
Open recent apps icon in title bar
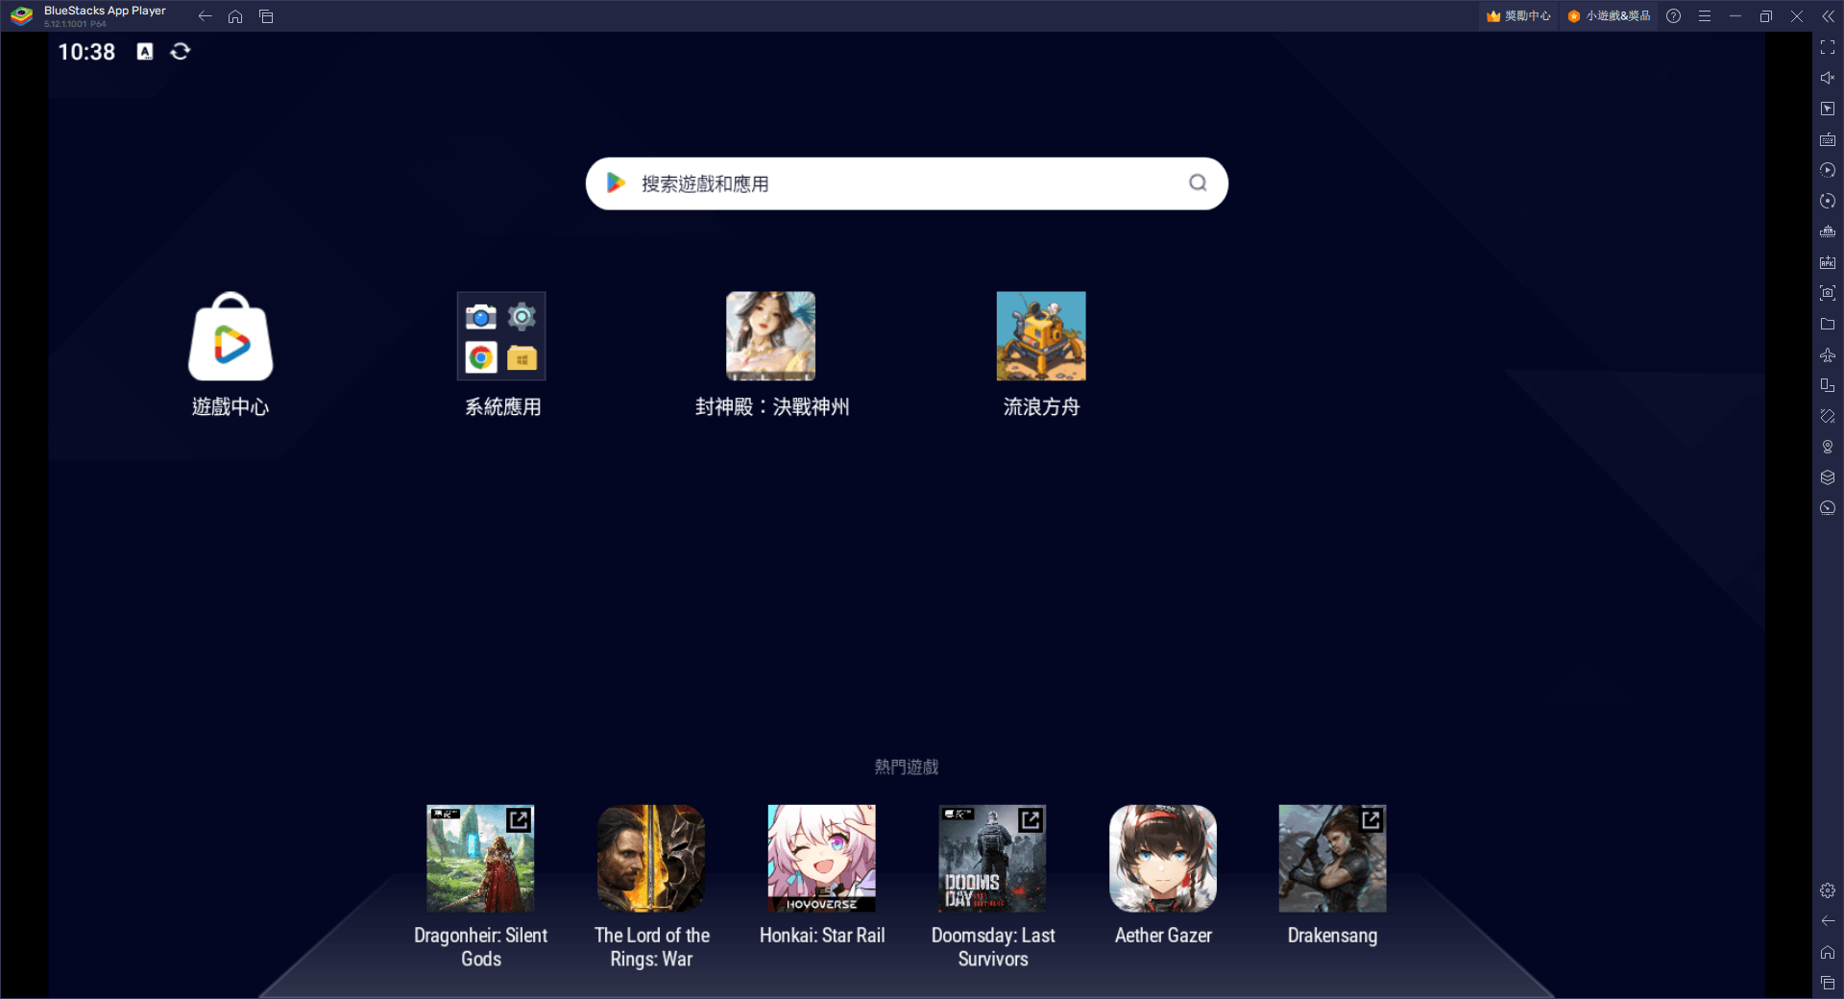266,16
